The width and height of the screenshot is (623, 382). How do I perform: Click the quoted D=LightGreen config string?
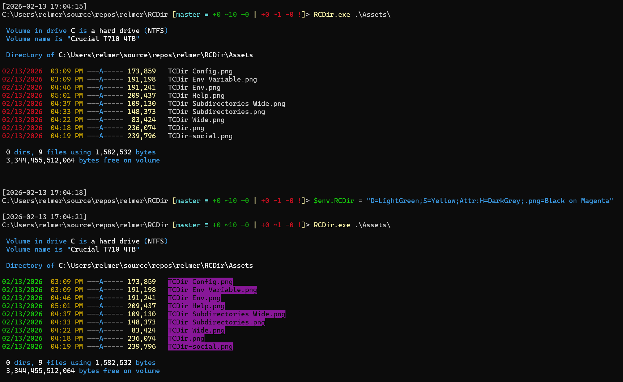(489, 201)
